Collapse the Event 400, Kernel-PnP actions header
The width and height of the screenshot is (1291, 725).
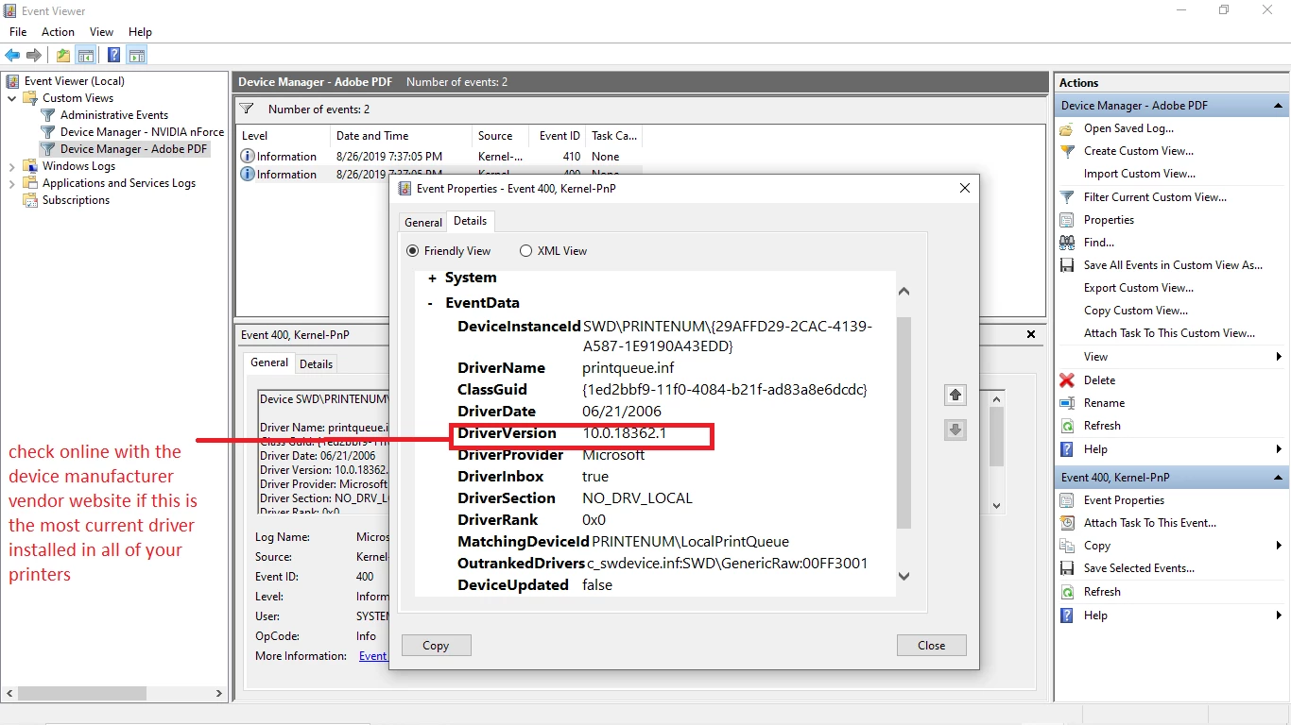[1278, 478]
